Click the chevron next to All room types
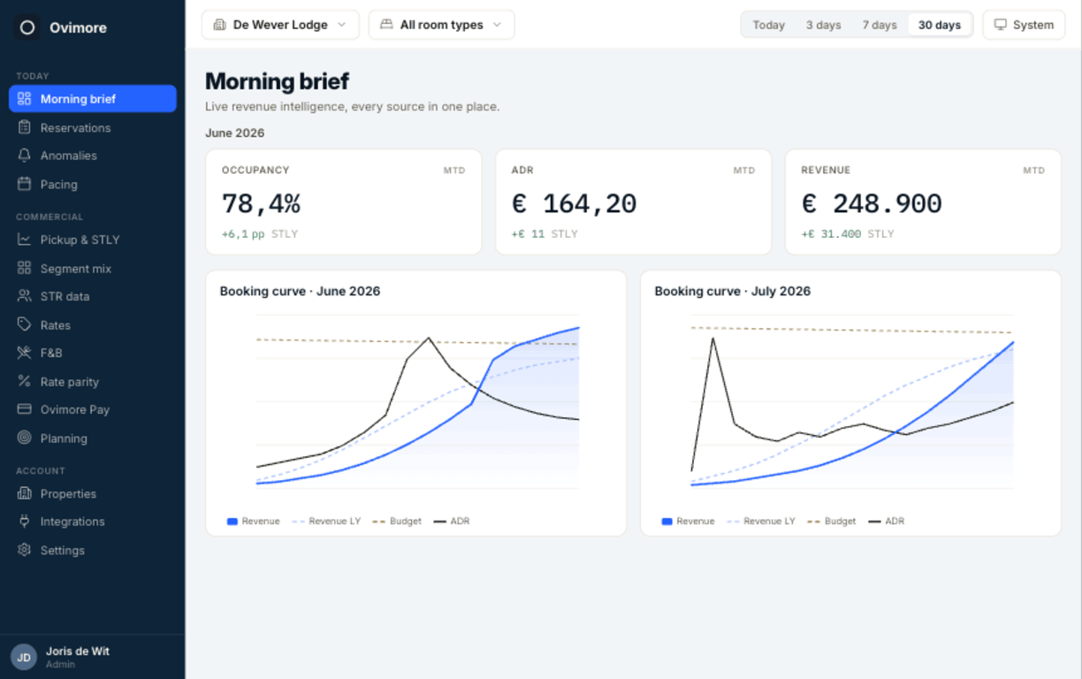Screen dimensions: 1082x679 tap(497, 25)
